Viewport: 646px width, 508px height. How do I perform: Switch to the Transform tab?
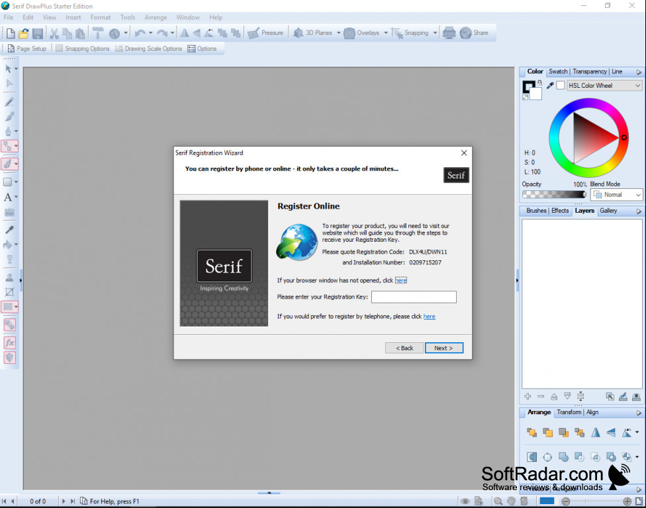coord(569,412)
